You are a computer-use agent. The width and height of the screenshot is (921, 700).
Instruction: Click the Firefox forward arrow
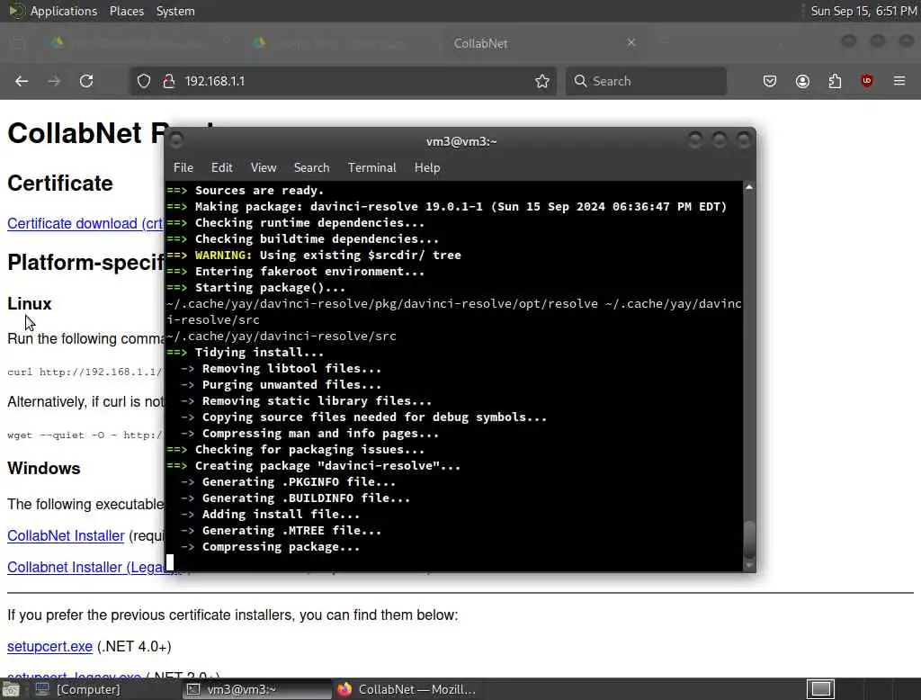(x=54, y=81)
